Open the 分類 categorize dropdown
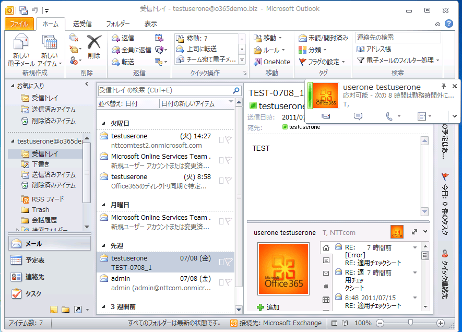This screenshot has width=462, height=332. (x=312, y=50)
